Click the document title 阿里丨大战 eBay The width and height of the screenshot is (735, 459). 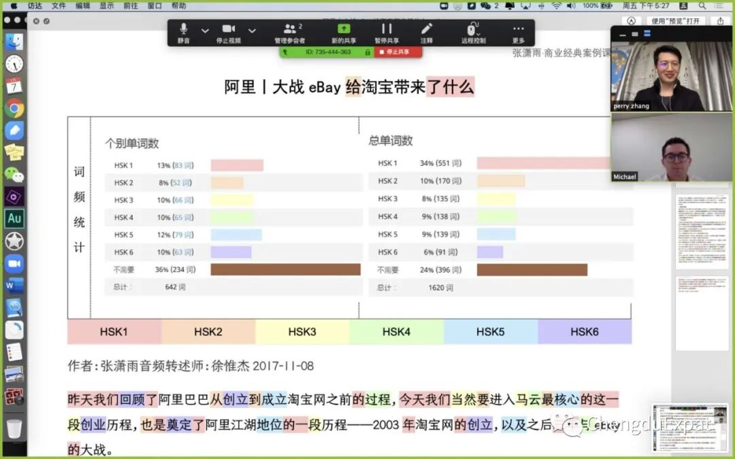282,87
